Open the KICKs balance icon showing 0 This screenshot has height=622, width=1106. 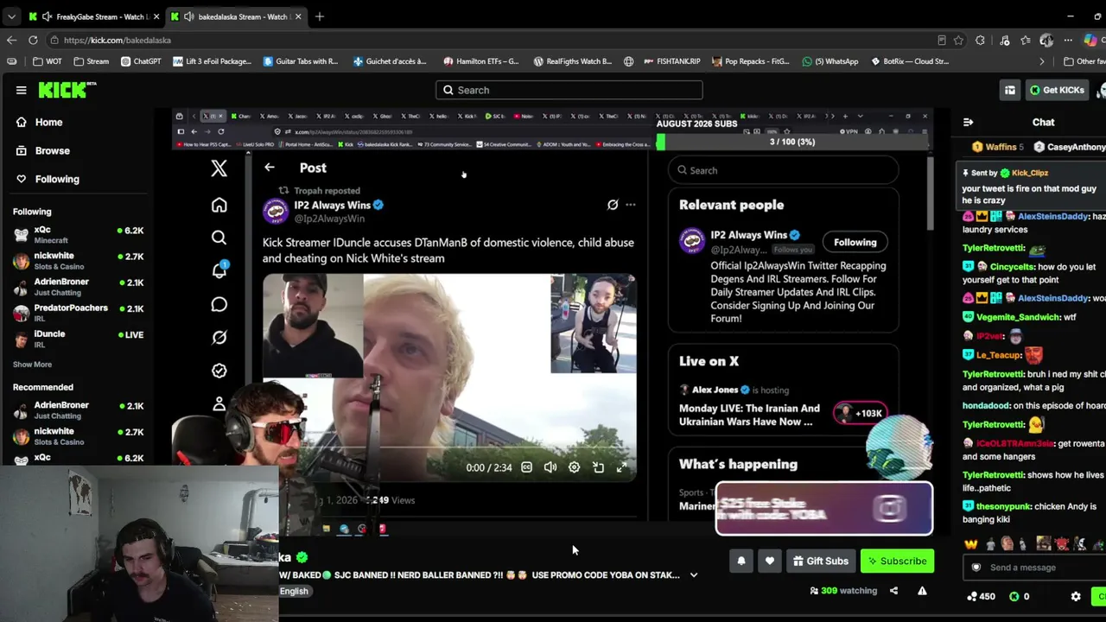pos(1019,596)
